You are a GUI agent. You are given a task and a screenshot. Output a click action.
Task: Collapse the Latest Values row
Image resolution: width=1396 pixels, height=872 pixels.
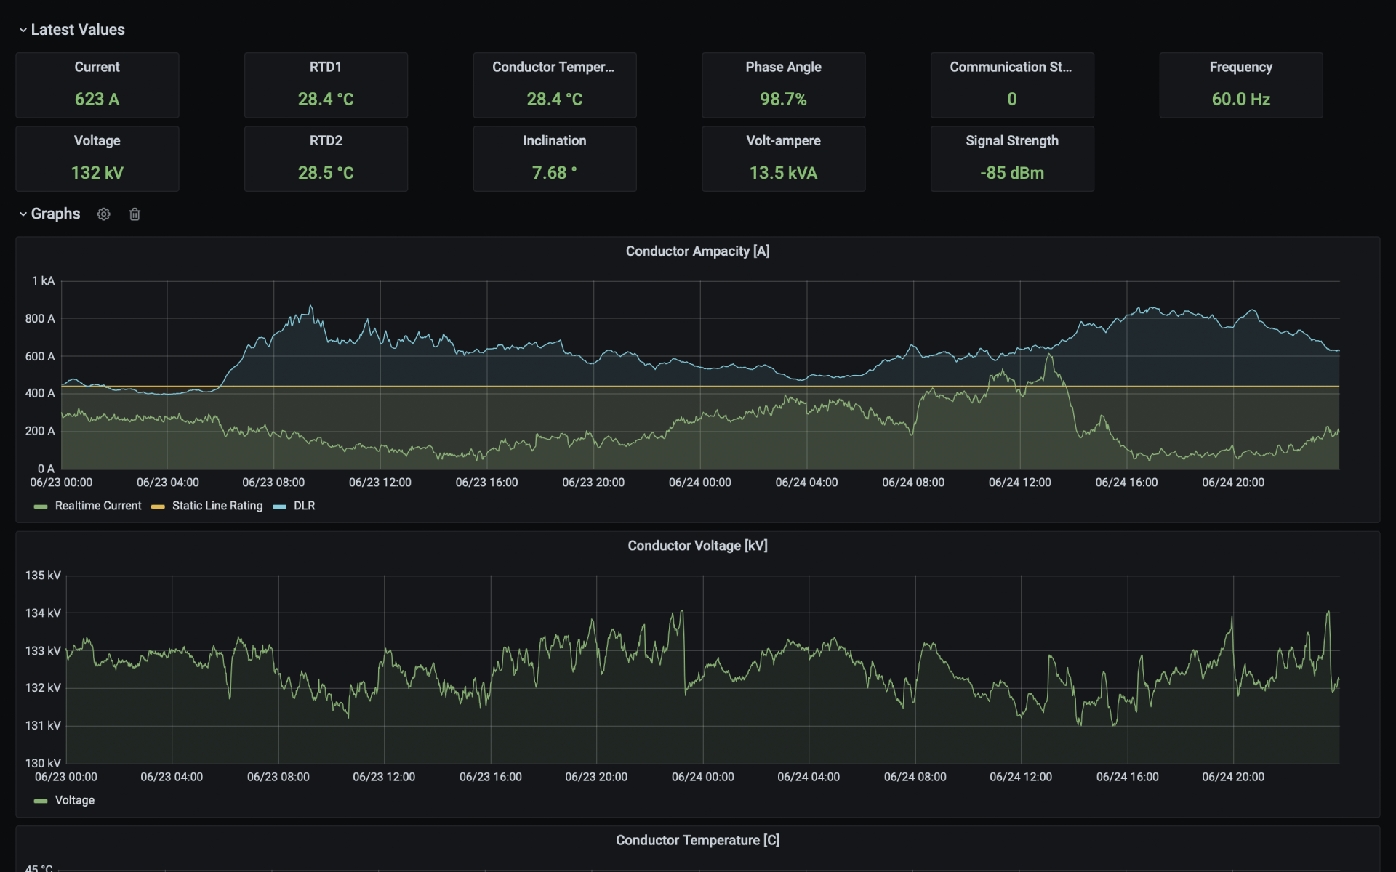click(22, 29)
